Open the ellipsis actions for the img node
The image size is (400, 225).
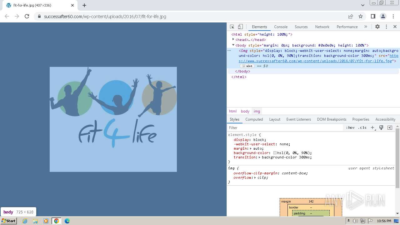click(x=229, y=50)
